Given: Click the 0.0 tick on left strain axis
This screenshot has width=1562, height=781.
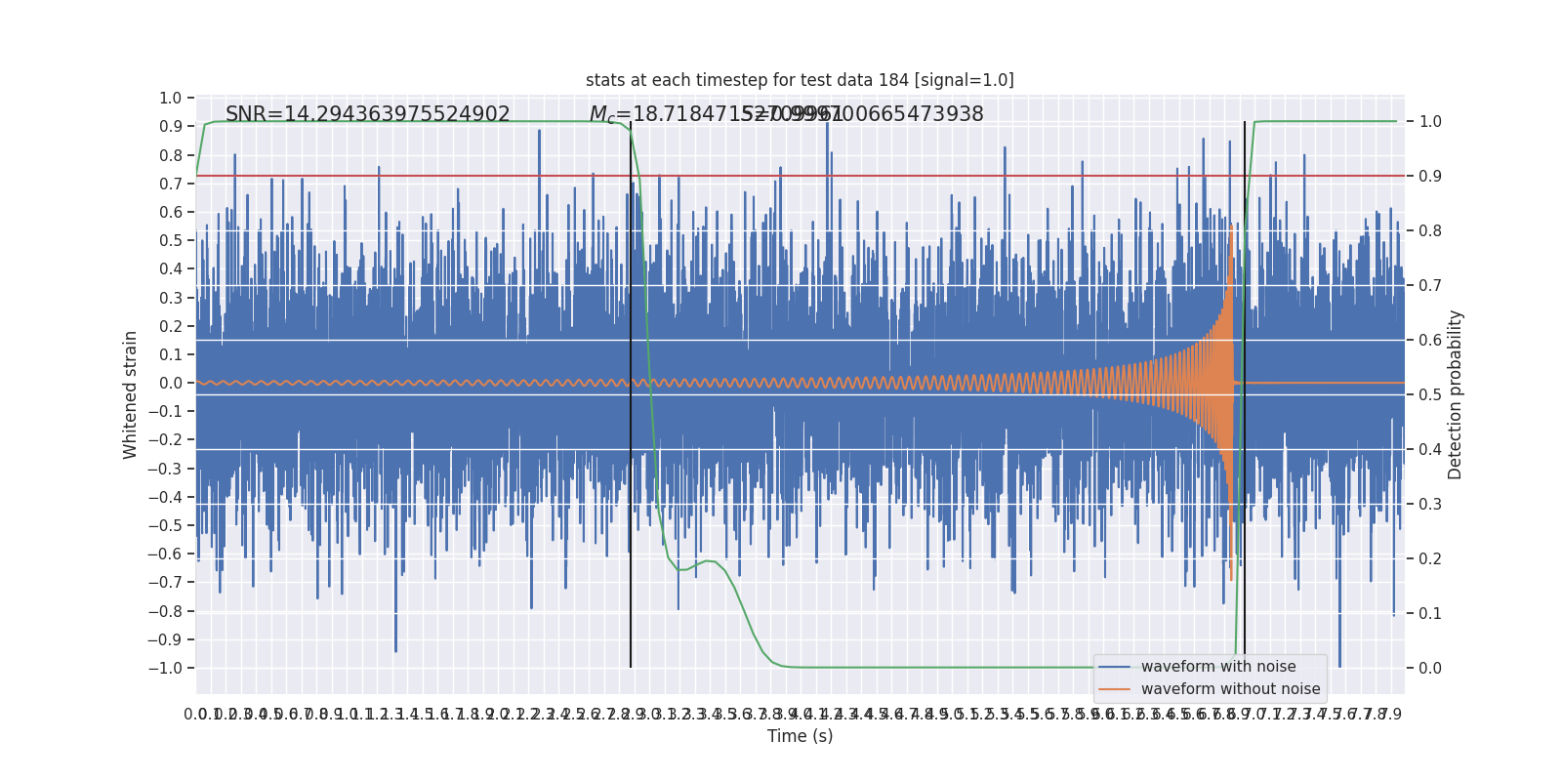Looking at the screenshot, I should (170, 383).
